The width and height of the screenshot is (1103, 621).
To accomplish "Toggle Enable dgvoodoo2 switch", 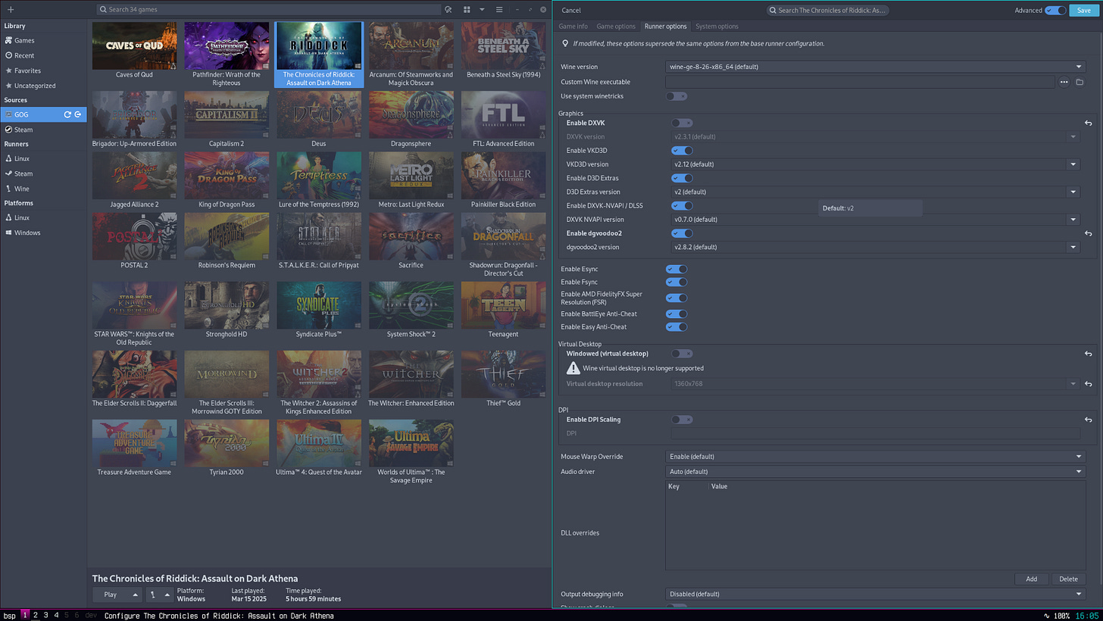I will [x=682, y=233].
